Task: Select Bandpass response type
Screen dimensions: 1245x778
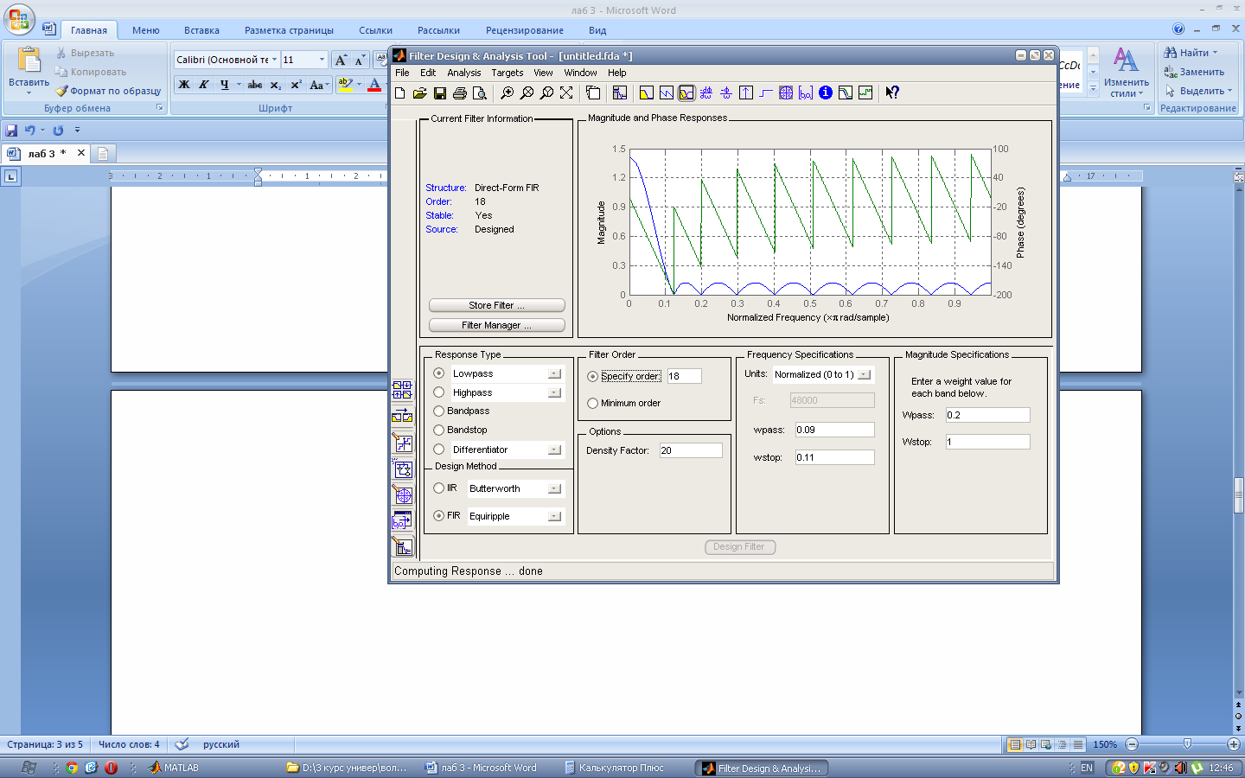Action: click(x=439, y=411)
